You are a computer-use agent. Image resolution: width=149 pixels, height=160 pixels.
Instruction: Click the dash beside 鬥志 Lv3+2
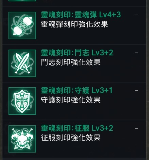pos(136,53)
